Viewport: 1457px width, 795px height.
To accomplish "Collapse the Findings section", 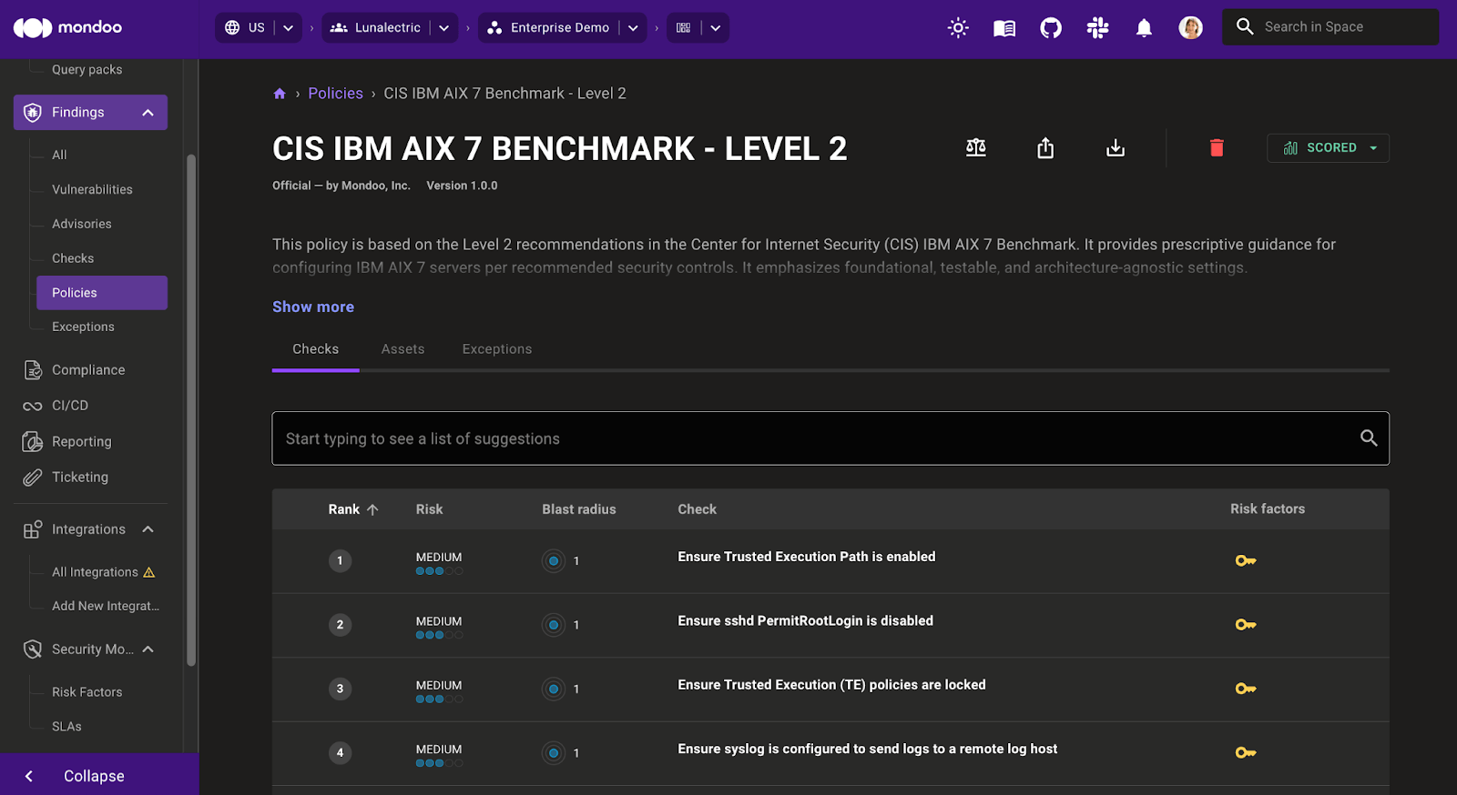I will [x=148, y=113].
